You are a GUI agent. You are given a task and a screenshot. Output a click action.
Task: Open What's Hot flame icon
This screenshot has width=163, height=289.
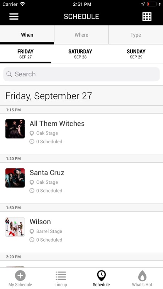[142, 276]
